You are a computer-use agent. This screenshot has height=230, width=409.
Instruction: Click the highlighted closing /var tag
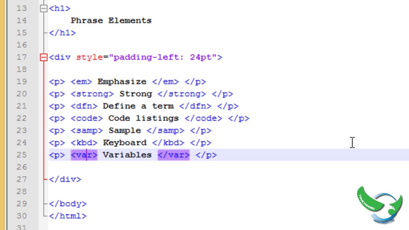tap(174, 155)
